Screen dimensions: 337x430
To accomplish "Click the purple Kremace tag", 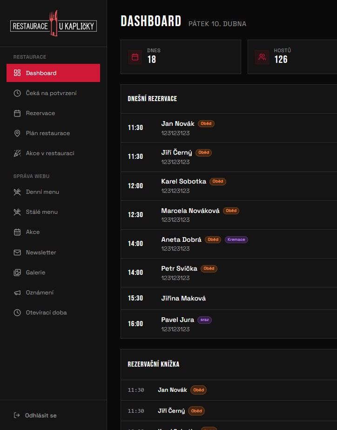I will (x=236, y=239).
